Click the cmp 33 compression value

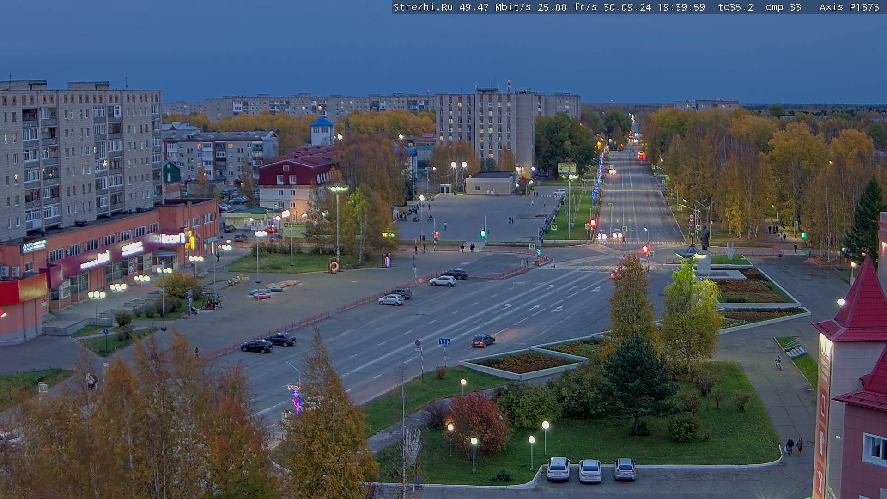[x=784, y=7]
